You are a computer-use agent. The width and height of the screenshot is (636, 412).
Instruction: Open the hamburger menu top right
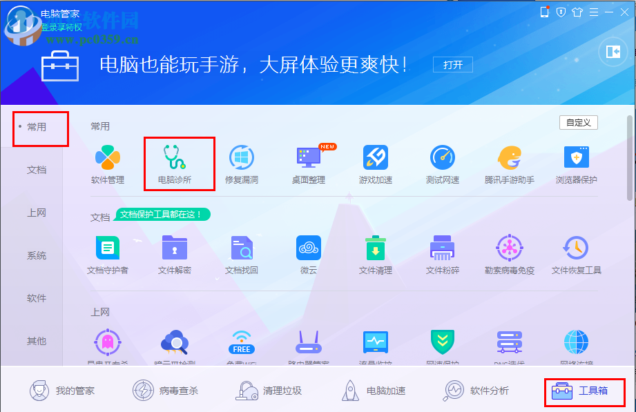click(595, 11)
